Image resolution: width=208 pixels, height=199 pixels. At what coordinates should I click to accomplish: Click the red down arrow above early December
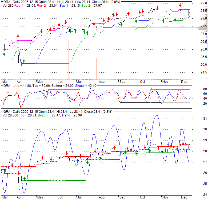pyautogui.click(x=180, y=5)
